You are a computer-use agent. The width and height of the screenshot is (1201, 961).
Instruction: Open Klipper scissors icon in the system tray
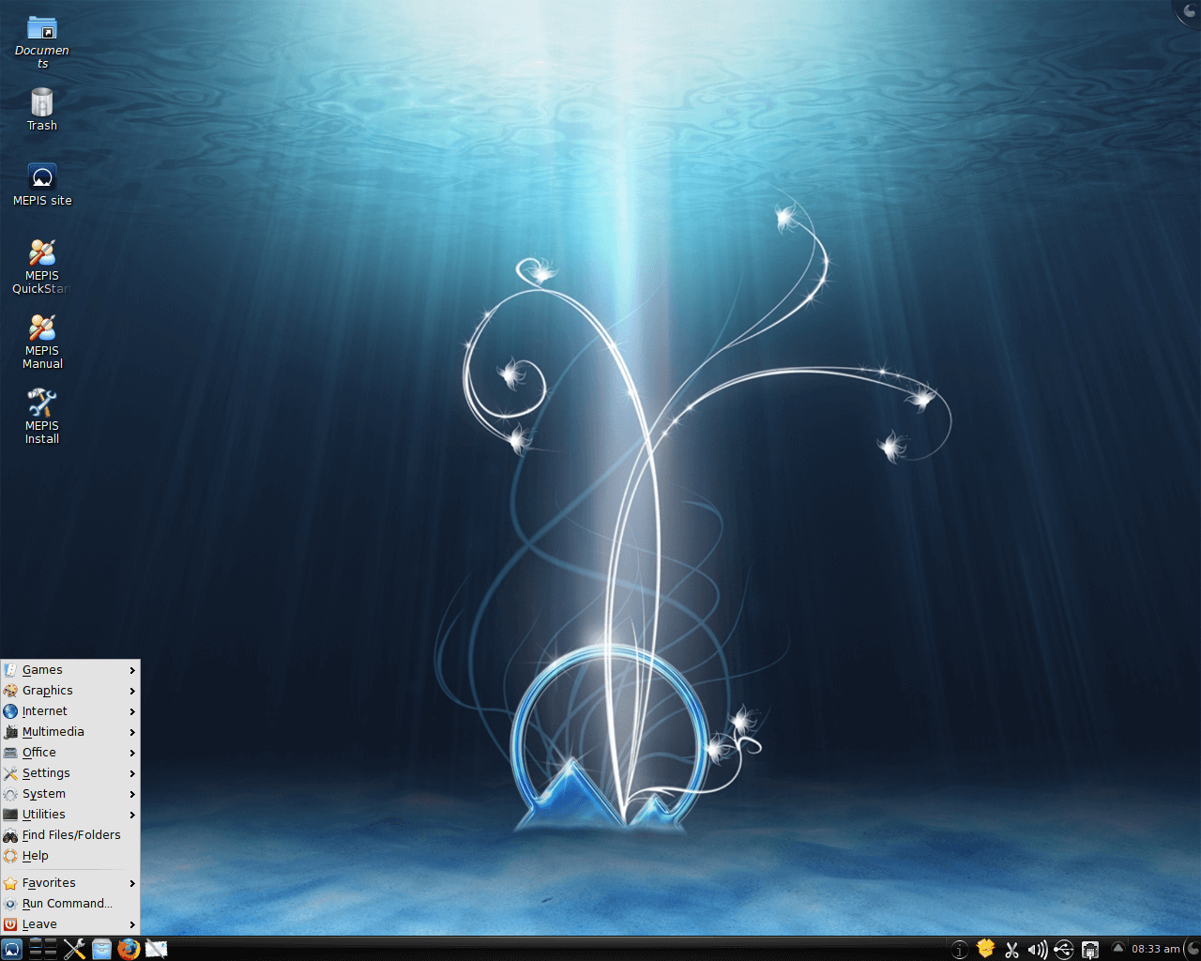pyautogui.click(x=1012, y=950)
